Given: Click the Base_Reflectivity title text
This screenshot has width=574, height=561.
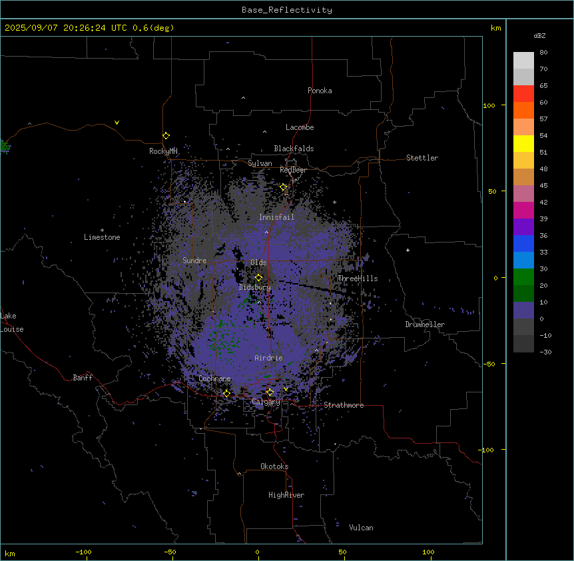Looking at the screenshot, I should 287,10.
